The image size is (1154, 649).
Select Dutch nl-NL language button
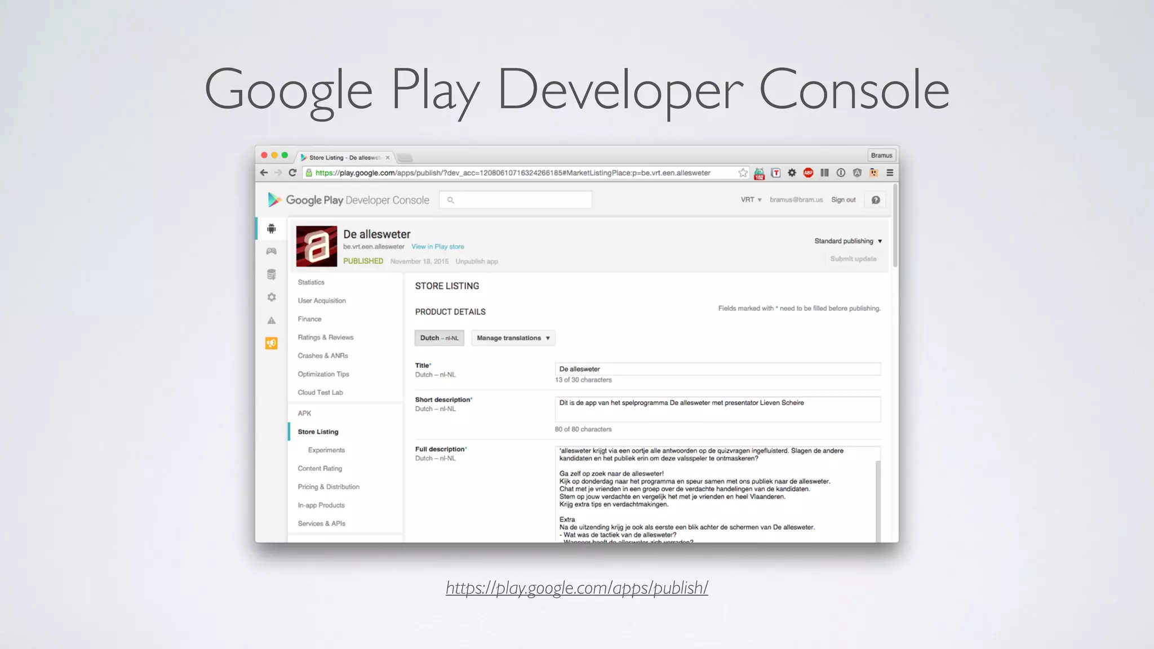(x=440, y=338)
